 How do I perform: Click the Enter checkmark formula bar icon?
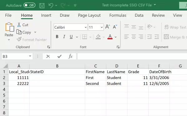tap(60, 56)
